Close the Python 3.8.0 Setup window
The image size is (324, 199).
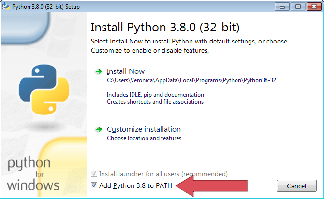pos(314,7)
